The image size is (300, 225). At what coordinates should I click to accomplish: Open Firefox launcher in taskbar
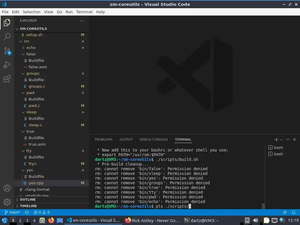(51, 220)
